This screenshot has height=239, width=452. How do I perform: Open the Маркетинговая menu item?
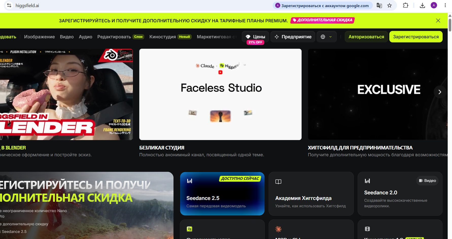click(217, 37)
